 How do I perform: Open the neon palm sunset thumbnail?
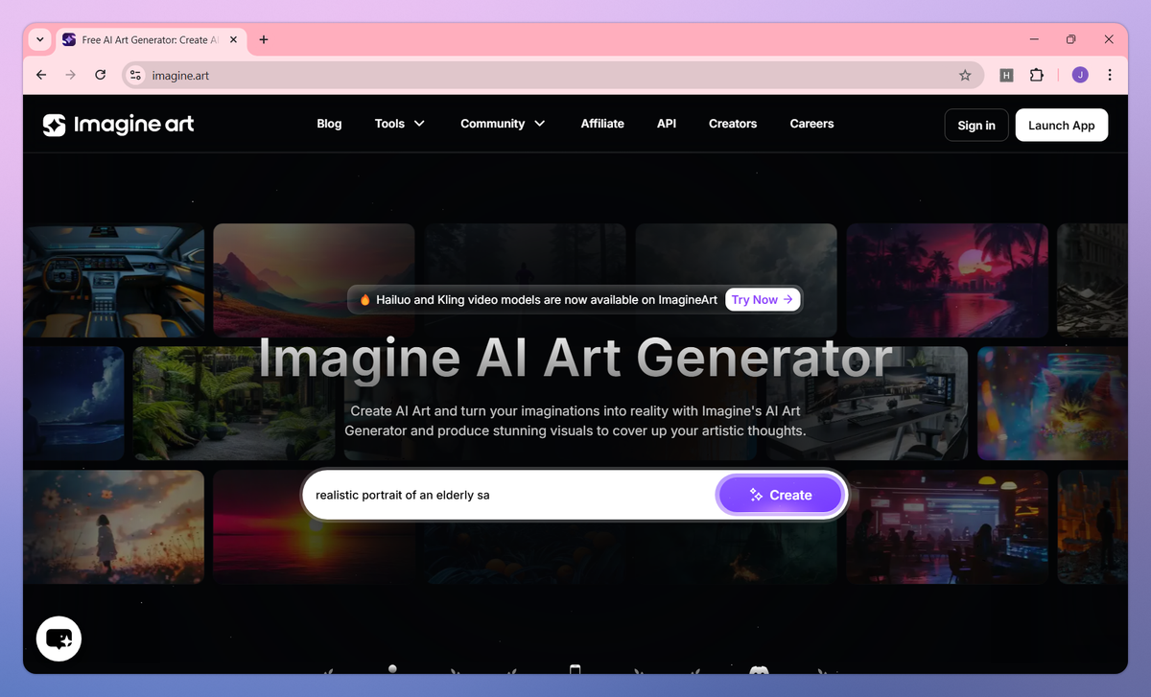947,280
